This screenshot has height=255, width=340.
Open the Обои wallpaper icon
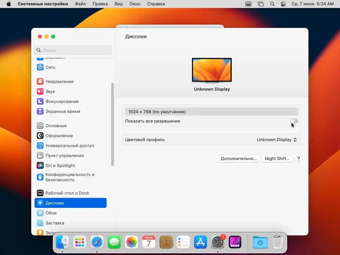40,213
